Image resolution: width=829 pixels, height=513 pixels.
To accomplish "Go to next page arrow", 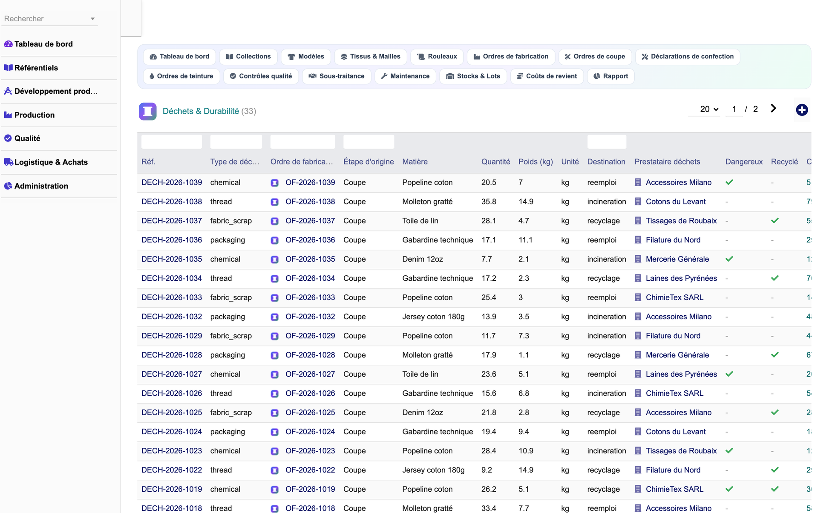I will [773, 109].
